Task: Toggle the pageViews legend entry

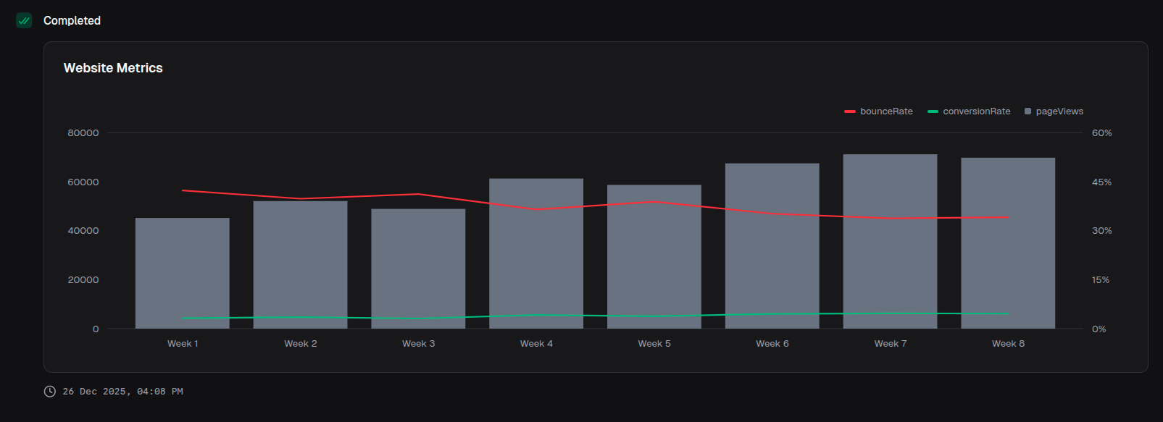Action: pyautogui.click(x=1054, y=111)
